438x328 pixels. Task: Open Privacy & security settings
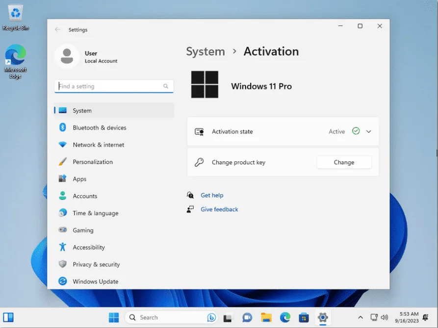114,264
